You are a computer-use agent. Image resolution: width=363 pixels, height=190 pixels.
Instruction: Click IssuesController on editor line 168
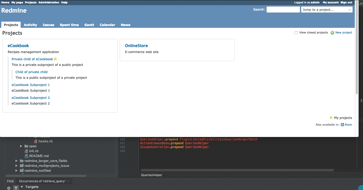155,147
